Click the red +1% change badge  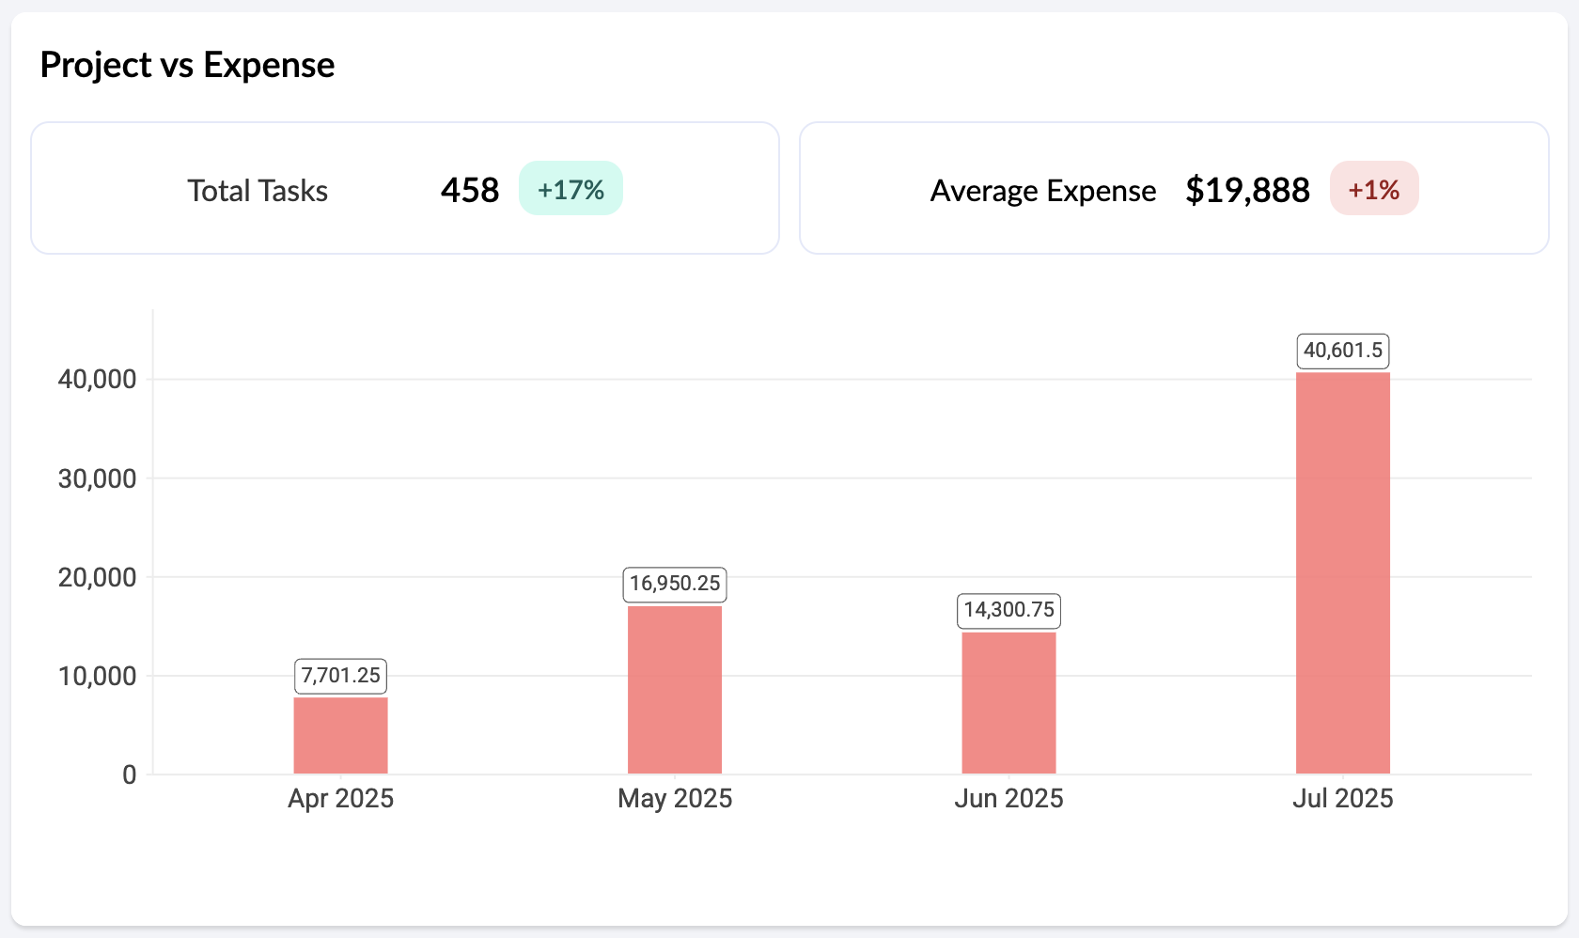click(1373, 189)
